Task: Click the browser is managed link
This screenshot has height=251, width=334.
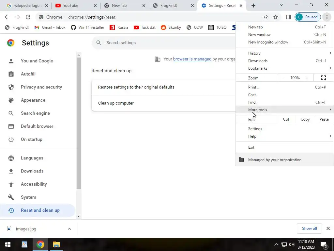Action: 192,59
